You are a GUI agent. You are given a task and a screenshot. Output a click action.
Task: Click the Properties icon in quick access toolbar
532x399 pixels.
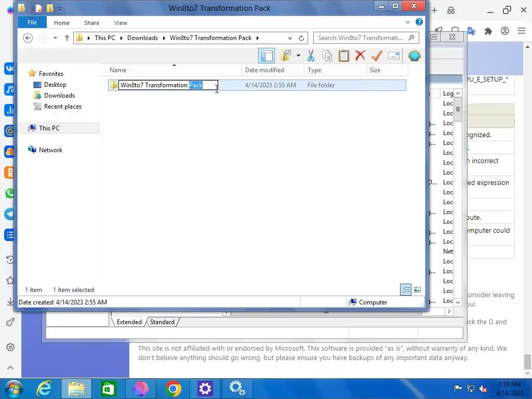click(x=39, y=8)
